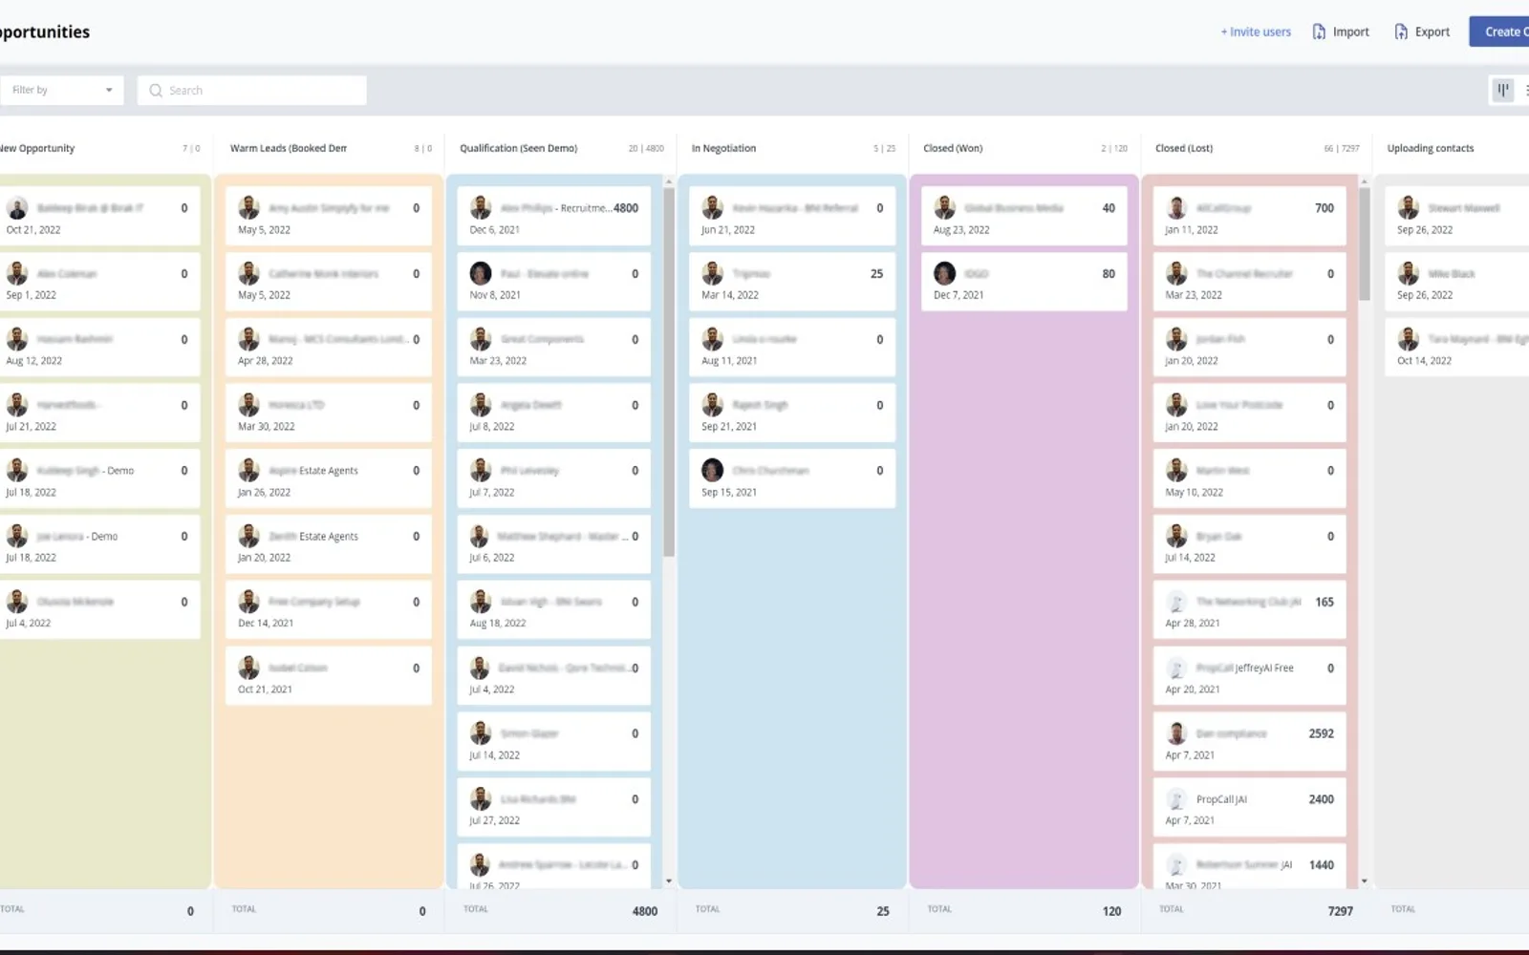Click avatar on Dec 6, 2021 Qualification card
The image size is (1529, 955).
click(481, 207)
